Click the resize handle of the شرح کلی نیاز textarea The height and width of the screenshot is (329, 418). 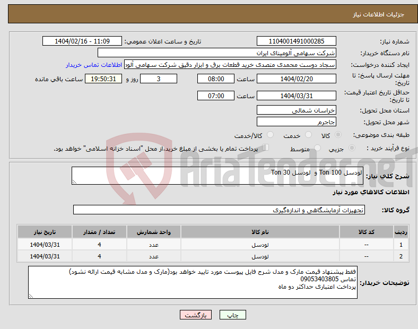(x=74, y=182)
